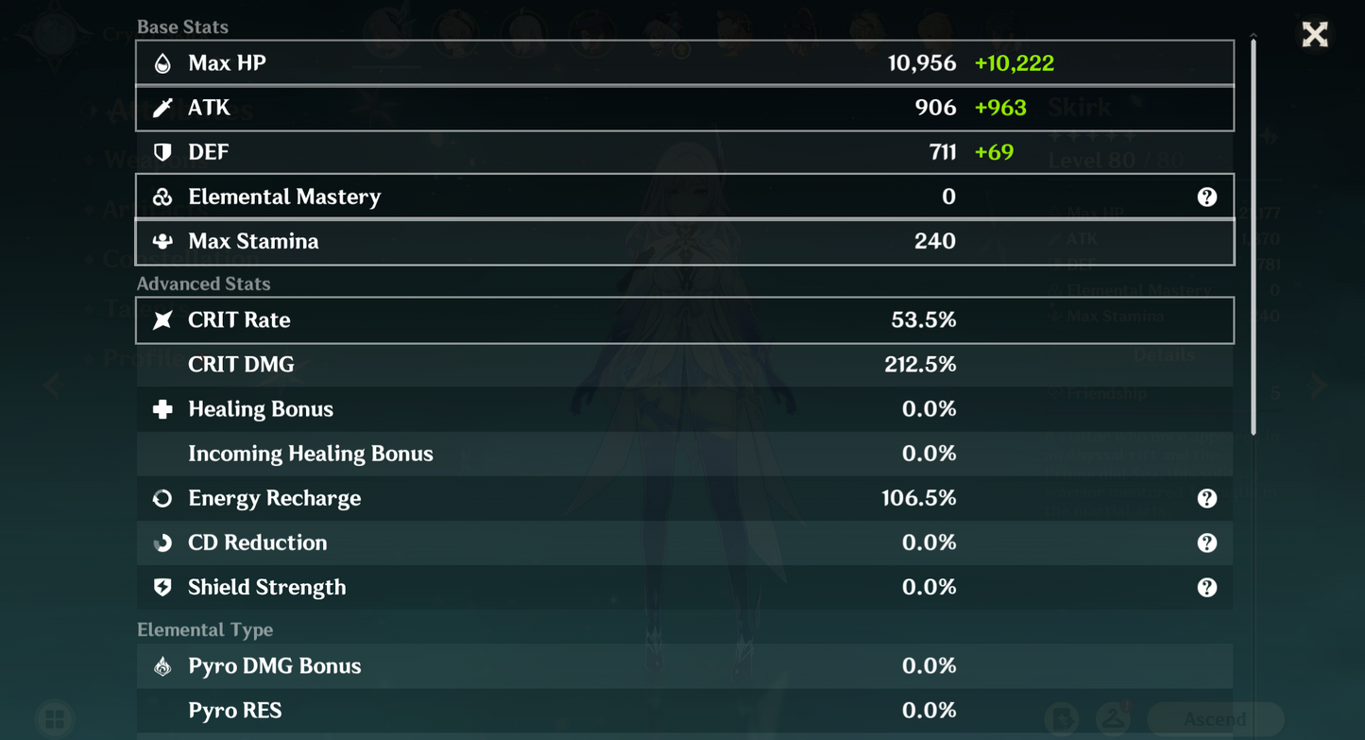
Task: Click the stats list scrollbar
Action: click(1254, 236)
